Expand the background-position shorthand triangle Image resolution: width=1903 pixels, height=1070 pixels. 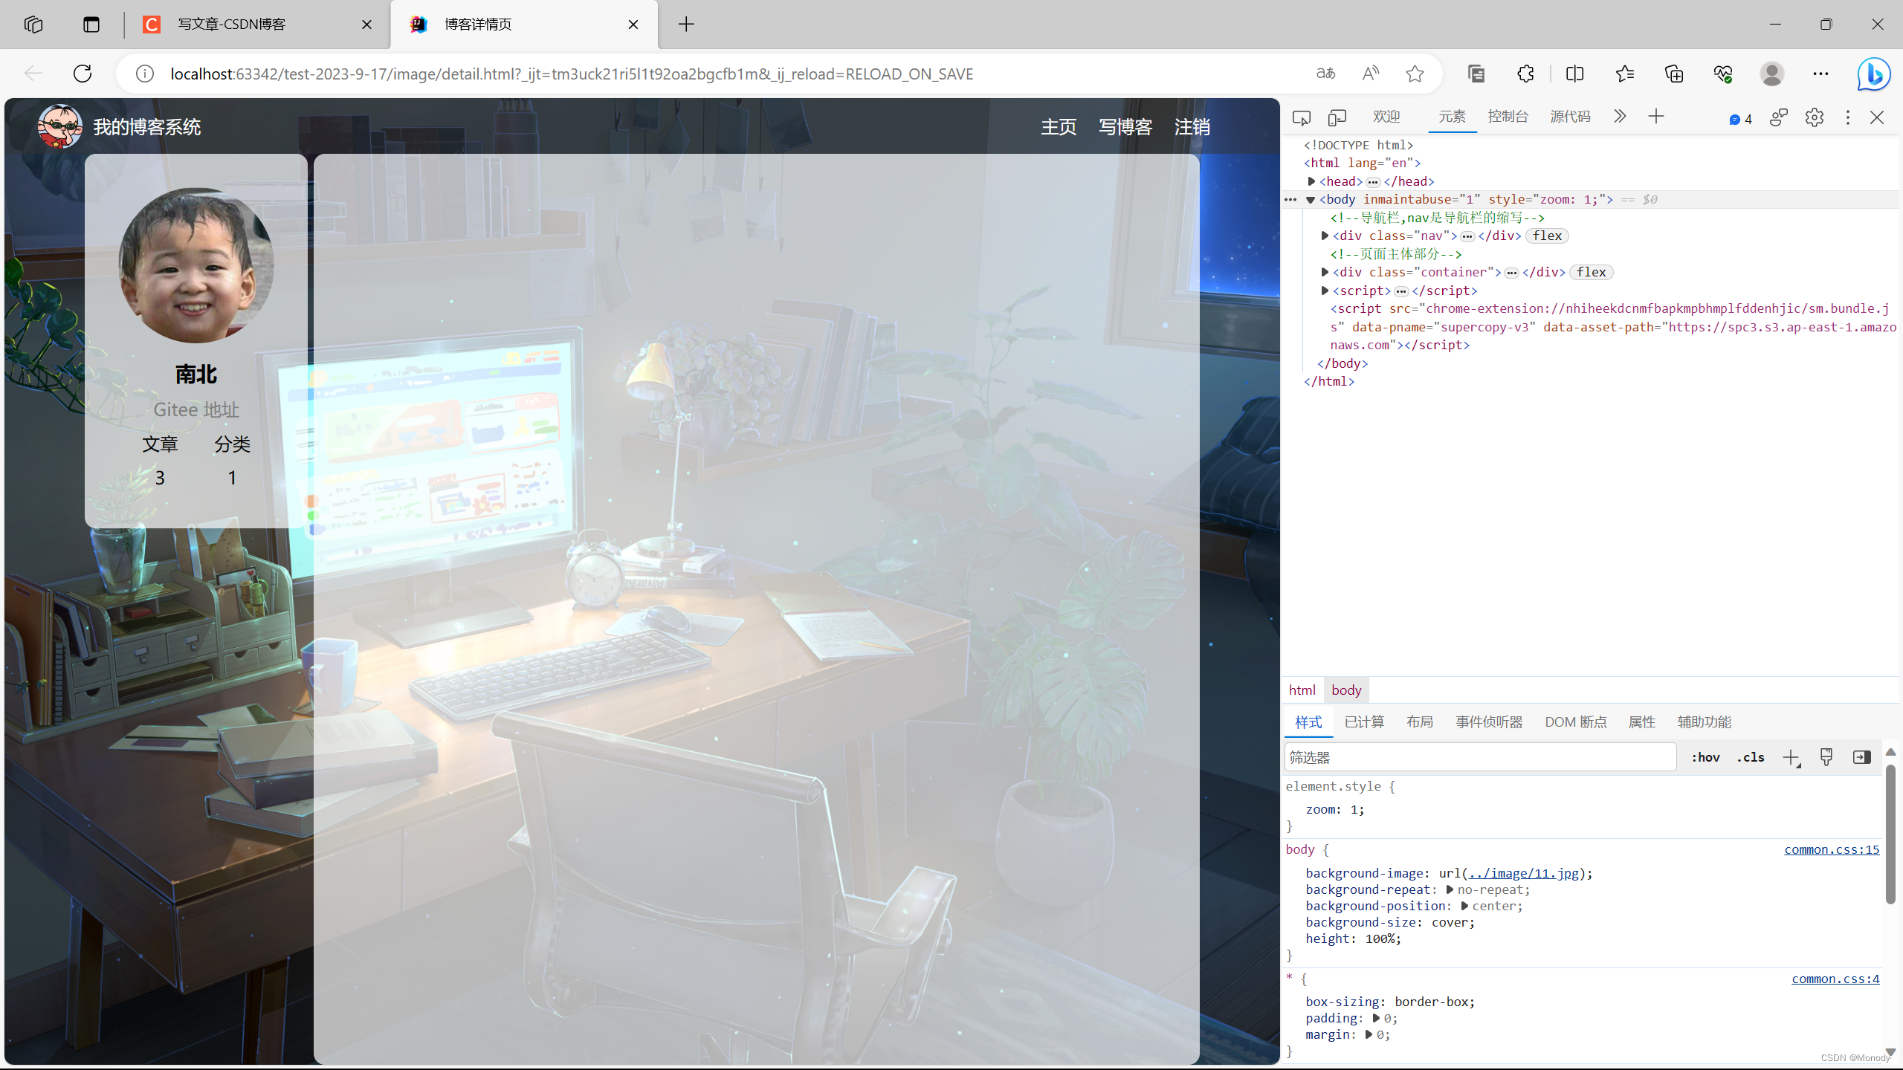[1464, 906]
